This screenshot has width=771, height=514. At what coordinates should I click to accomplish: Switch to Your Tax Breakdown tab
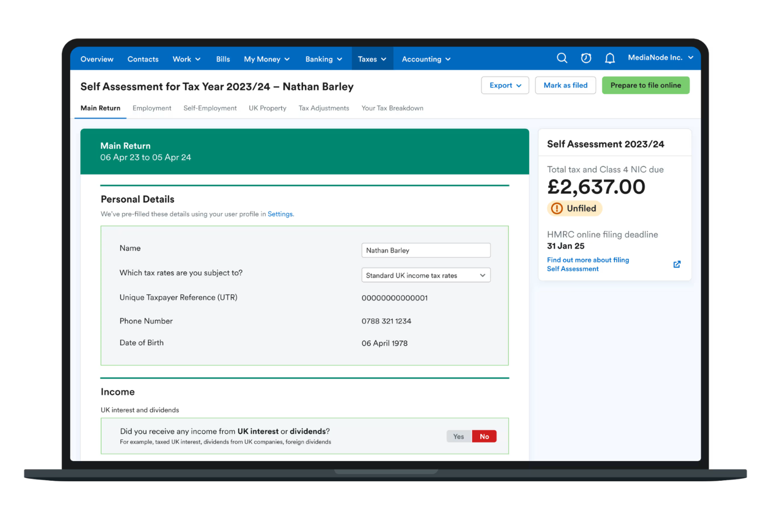pyautogui.click(x=392, y=108)
